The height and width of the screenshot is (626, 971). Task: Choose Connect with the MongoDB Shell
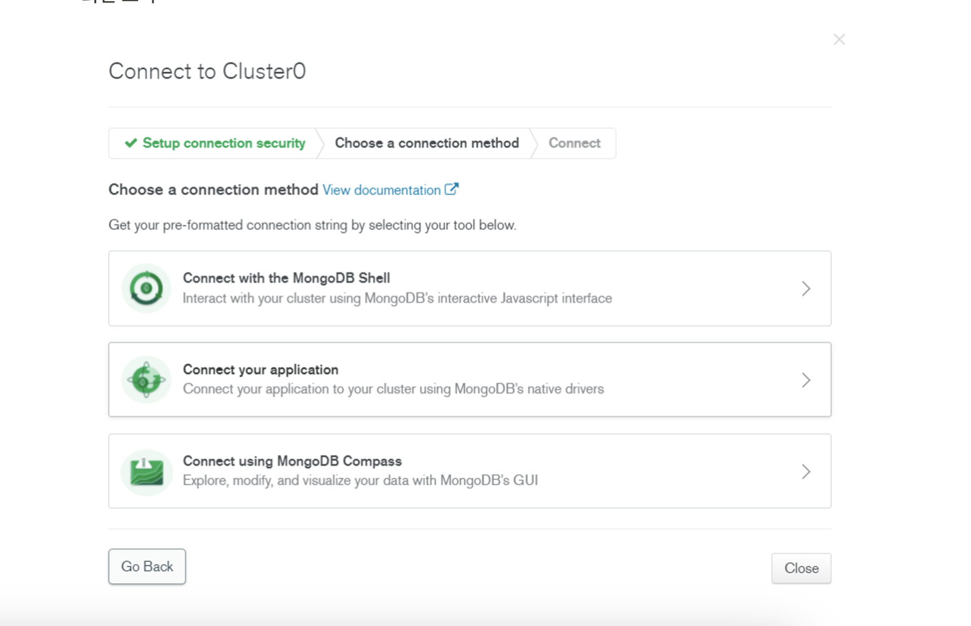pos(286,278)
